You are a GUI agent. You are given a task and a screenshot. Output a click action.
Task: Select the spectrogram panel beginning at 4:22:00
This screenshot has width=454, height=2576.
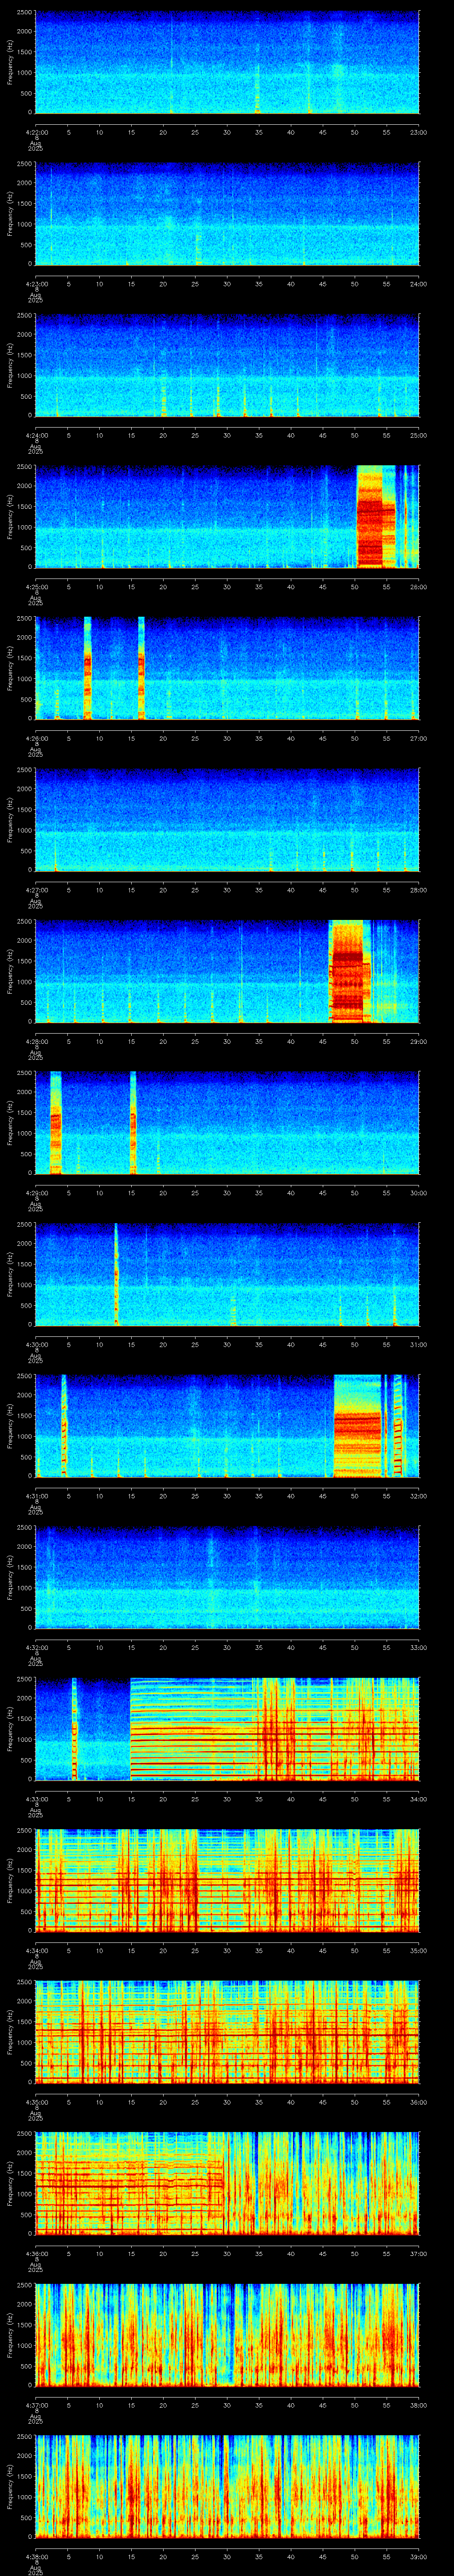[227, 63]
